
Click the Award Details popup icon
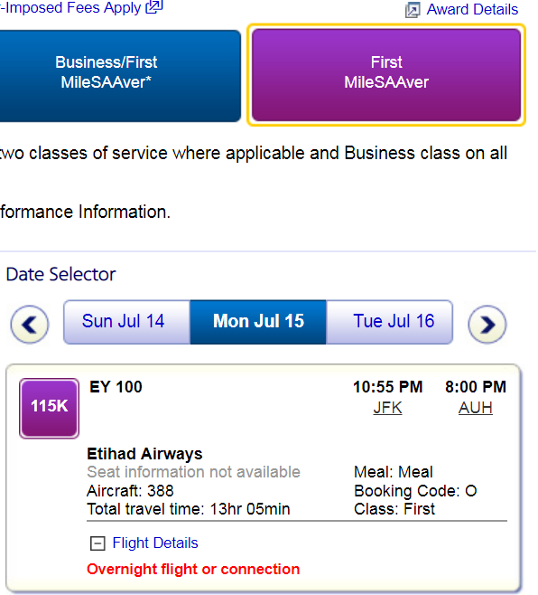click(x=413, y=10)
